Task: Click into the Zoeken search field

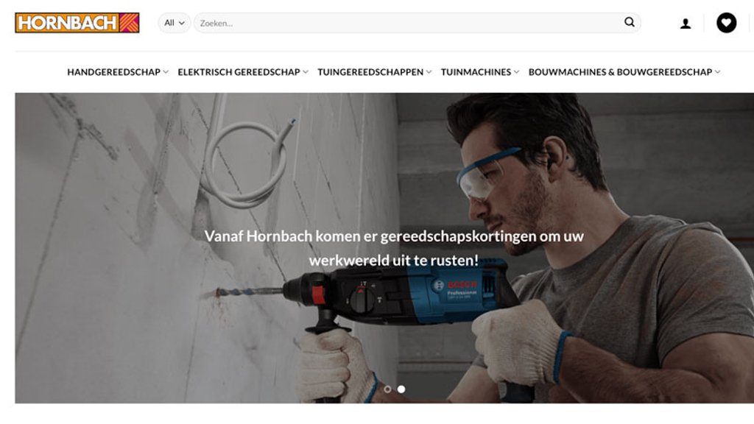Action: point(409,23)
